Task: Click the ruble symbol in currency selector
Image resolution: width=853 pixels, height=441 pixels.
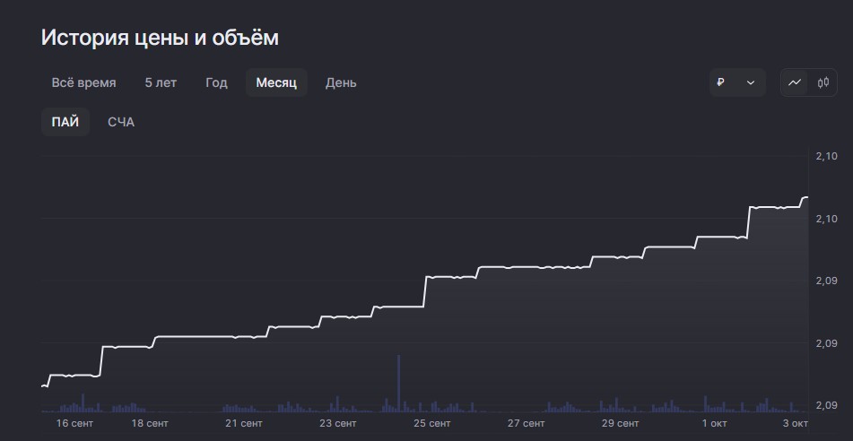Action: pos(721,82)
